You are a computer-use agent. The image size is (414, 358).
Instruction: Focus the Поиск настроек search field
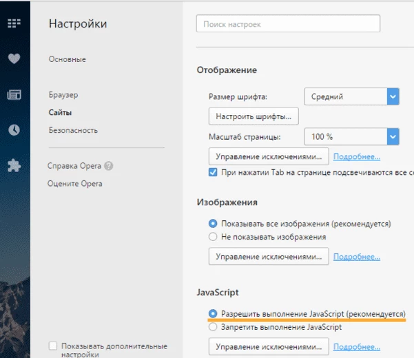[288, 23]
